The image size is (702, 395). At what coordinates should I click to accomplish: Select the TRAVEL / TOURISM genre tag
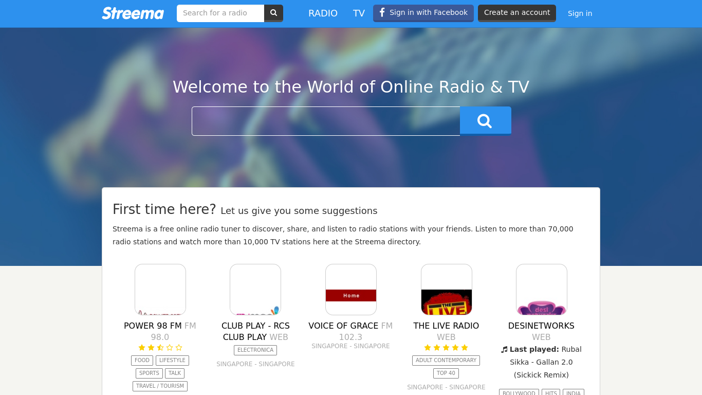160,386
